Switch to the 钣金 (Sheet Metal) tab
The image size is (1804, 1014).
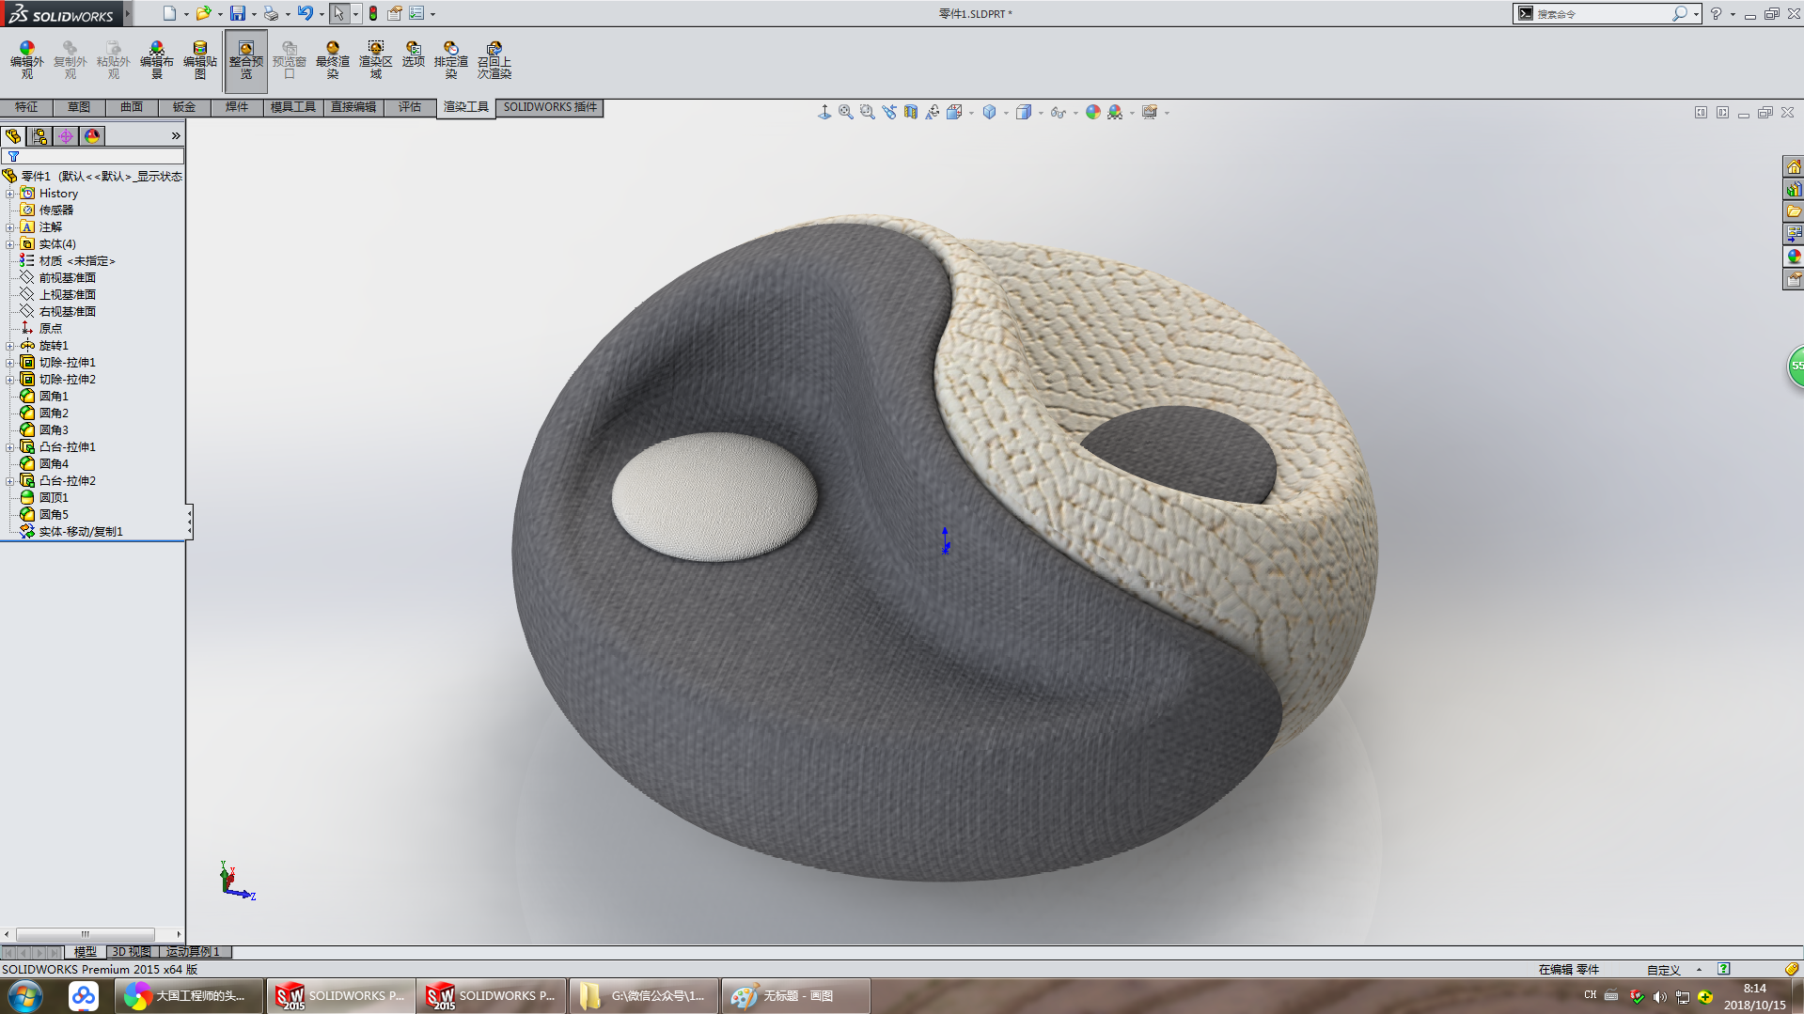tap(184, 107)
